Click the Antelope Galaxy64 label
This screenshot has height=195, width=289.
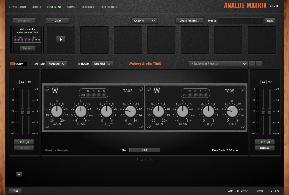pos(57,150)
